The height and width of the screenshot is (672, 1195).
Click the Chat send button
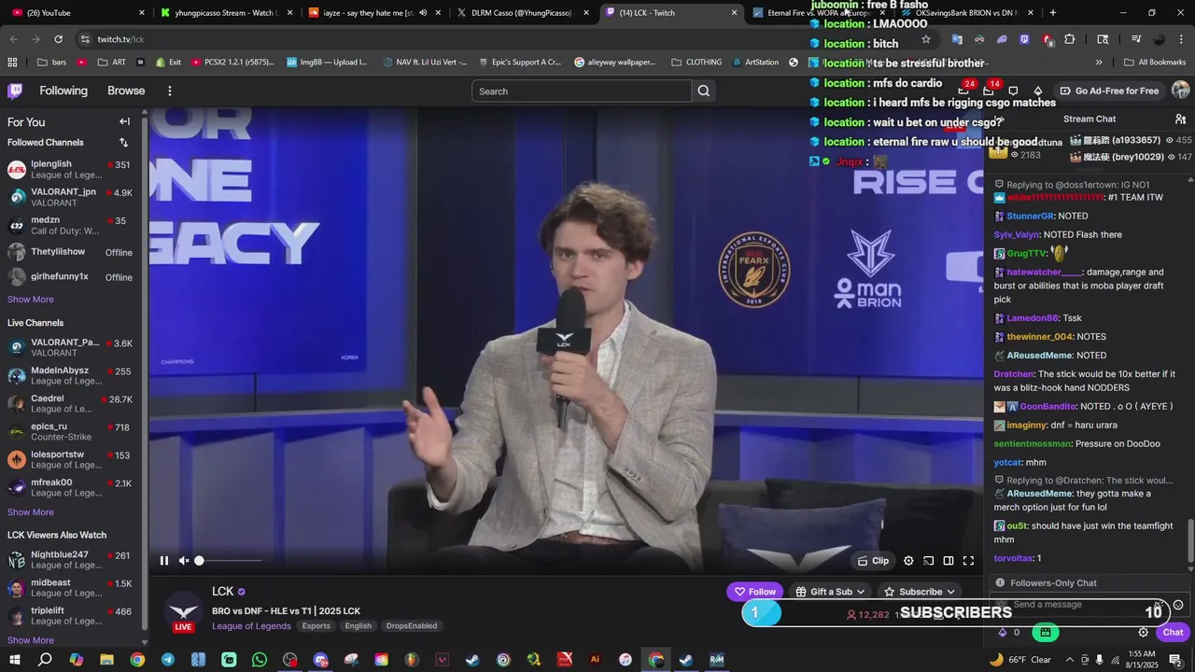(1173, 633)
